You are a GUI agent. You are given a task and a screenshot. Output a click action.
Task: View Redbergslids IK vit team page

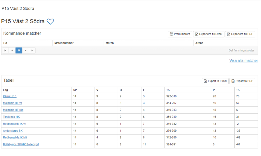click(14, 124)
